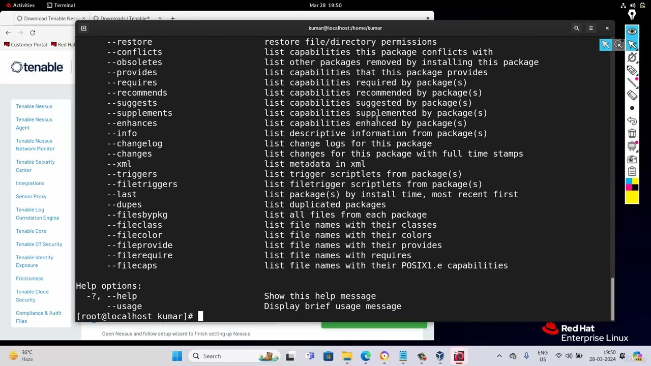Image resolution: width=651 pixels, height=366 pixels.
Task: Select the click-effect cursor option
Action: (x=618, y=45)
